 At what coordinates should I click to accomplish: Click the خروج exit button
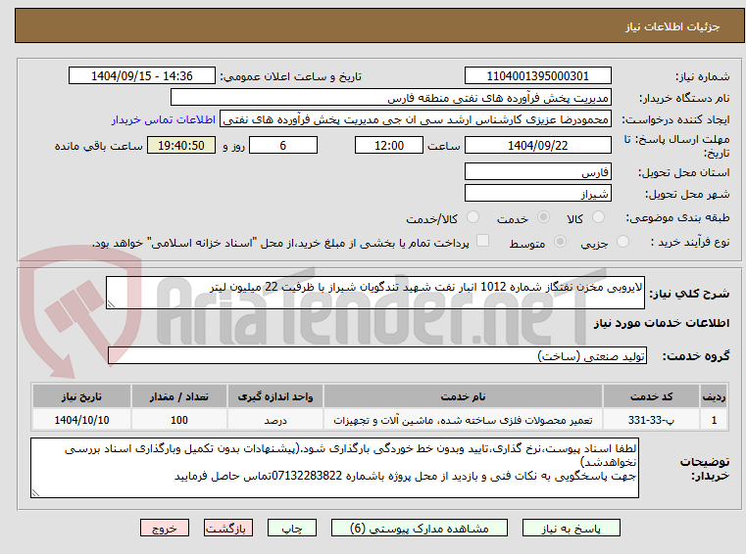164,528
